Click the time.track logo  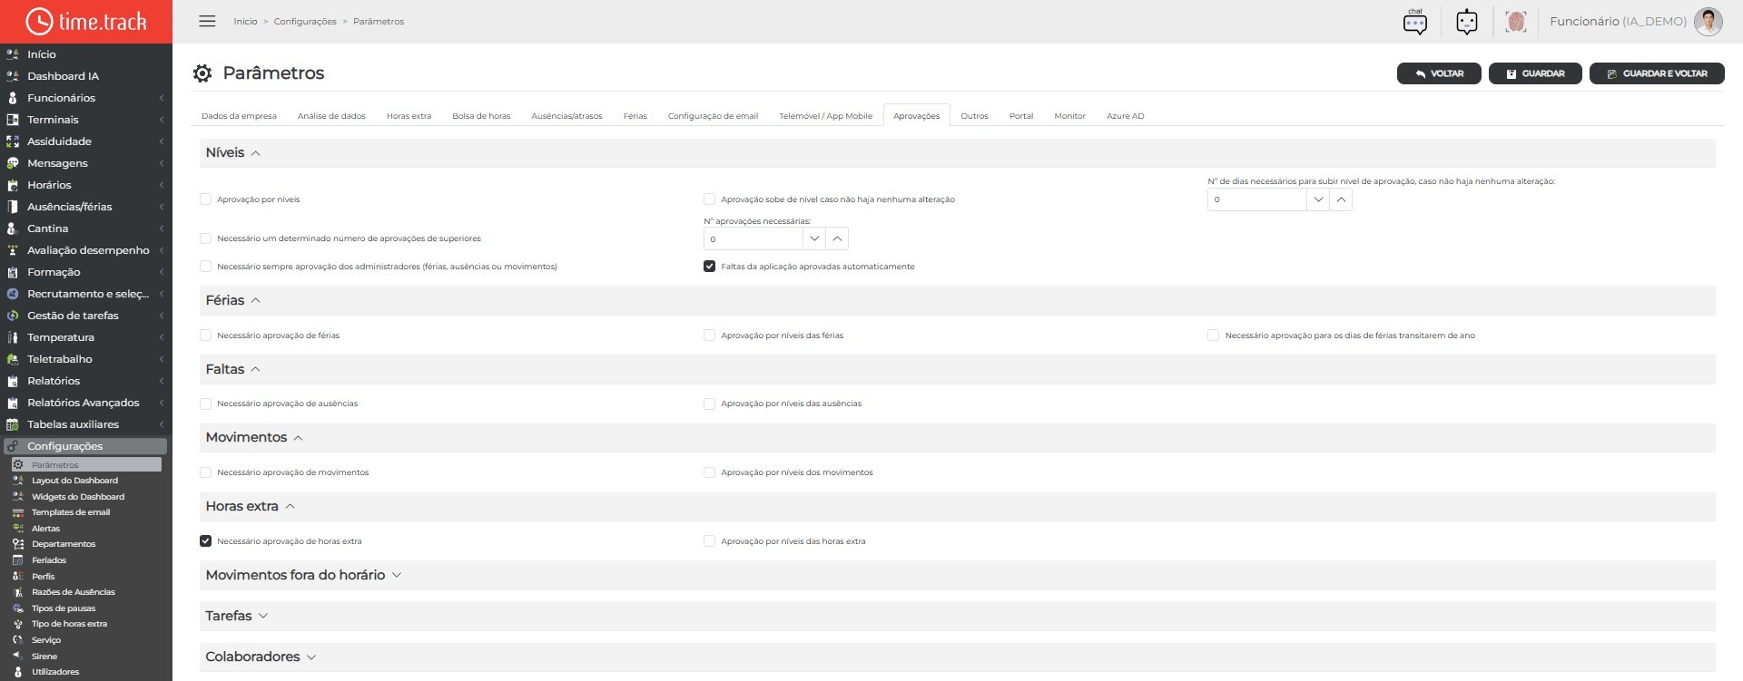[86, 22]
